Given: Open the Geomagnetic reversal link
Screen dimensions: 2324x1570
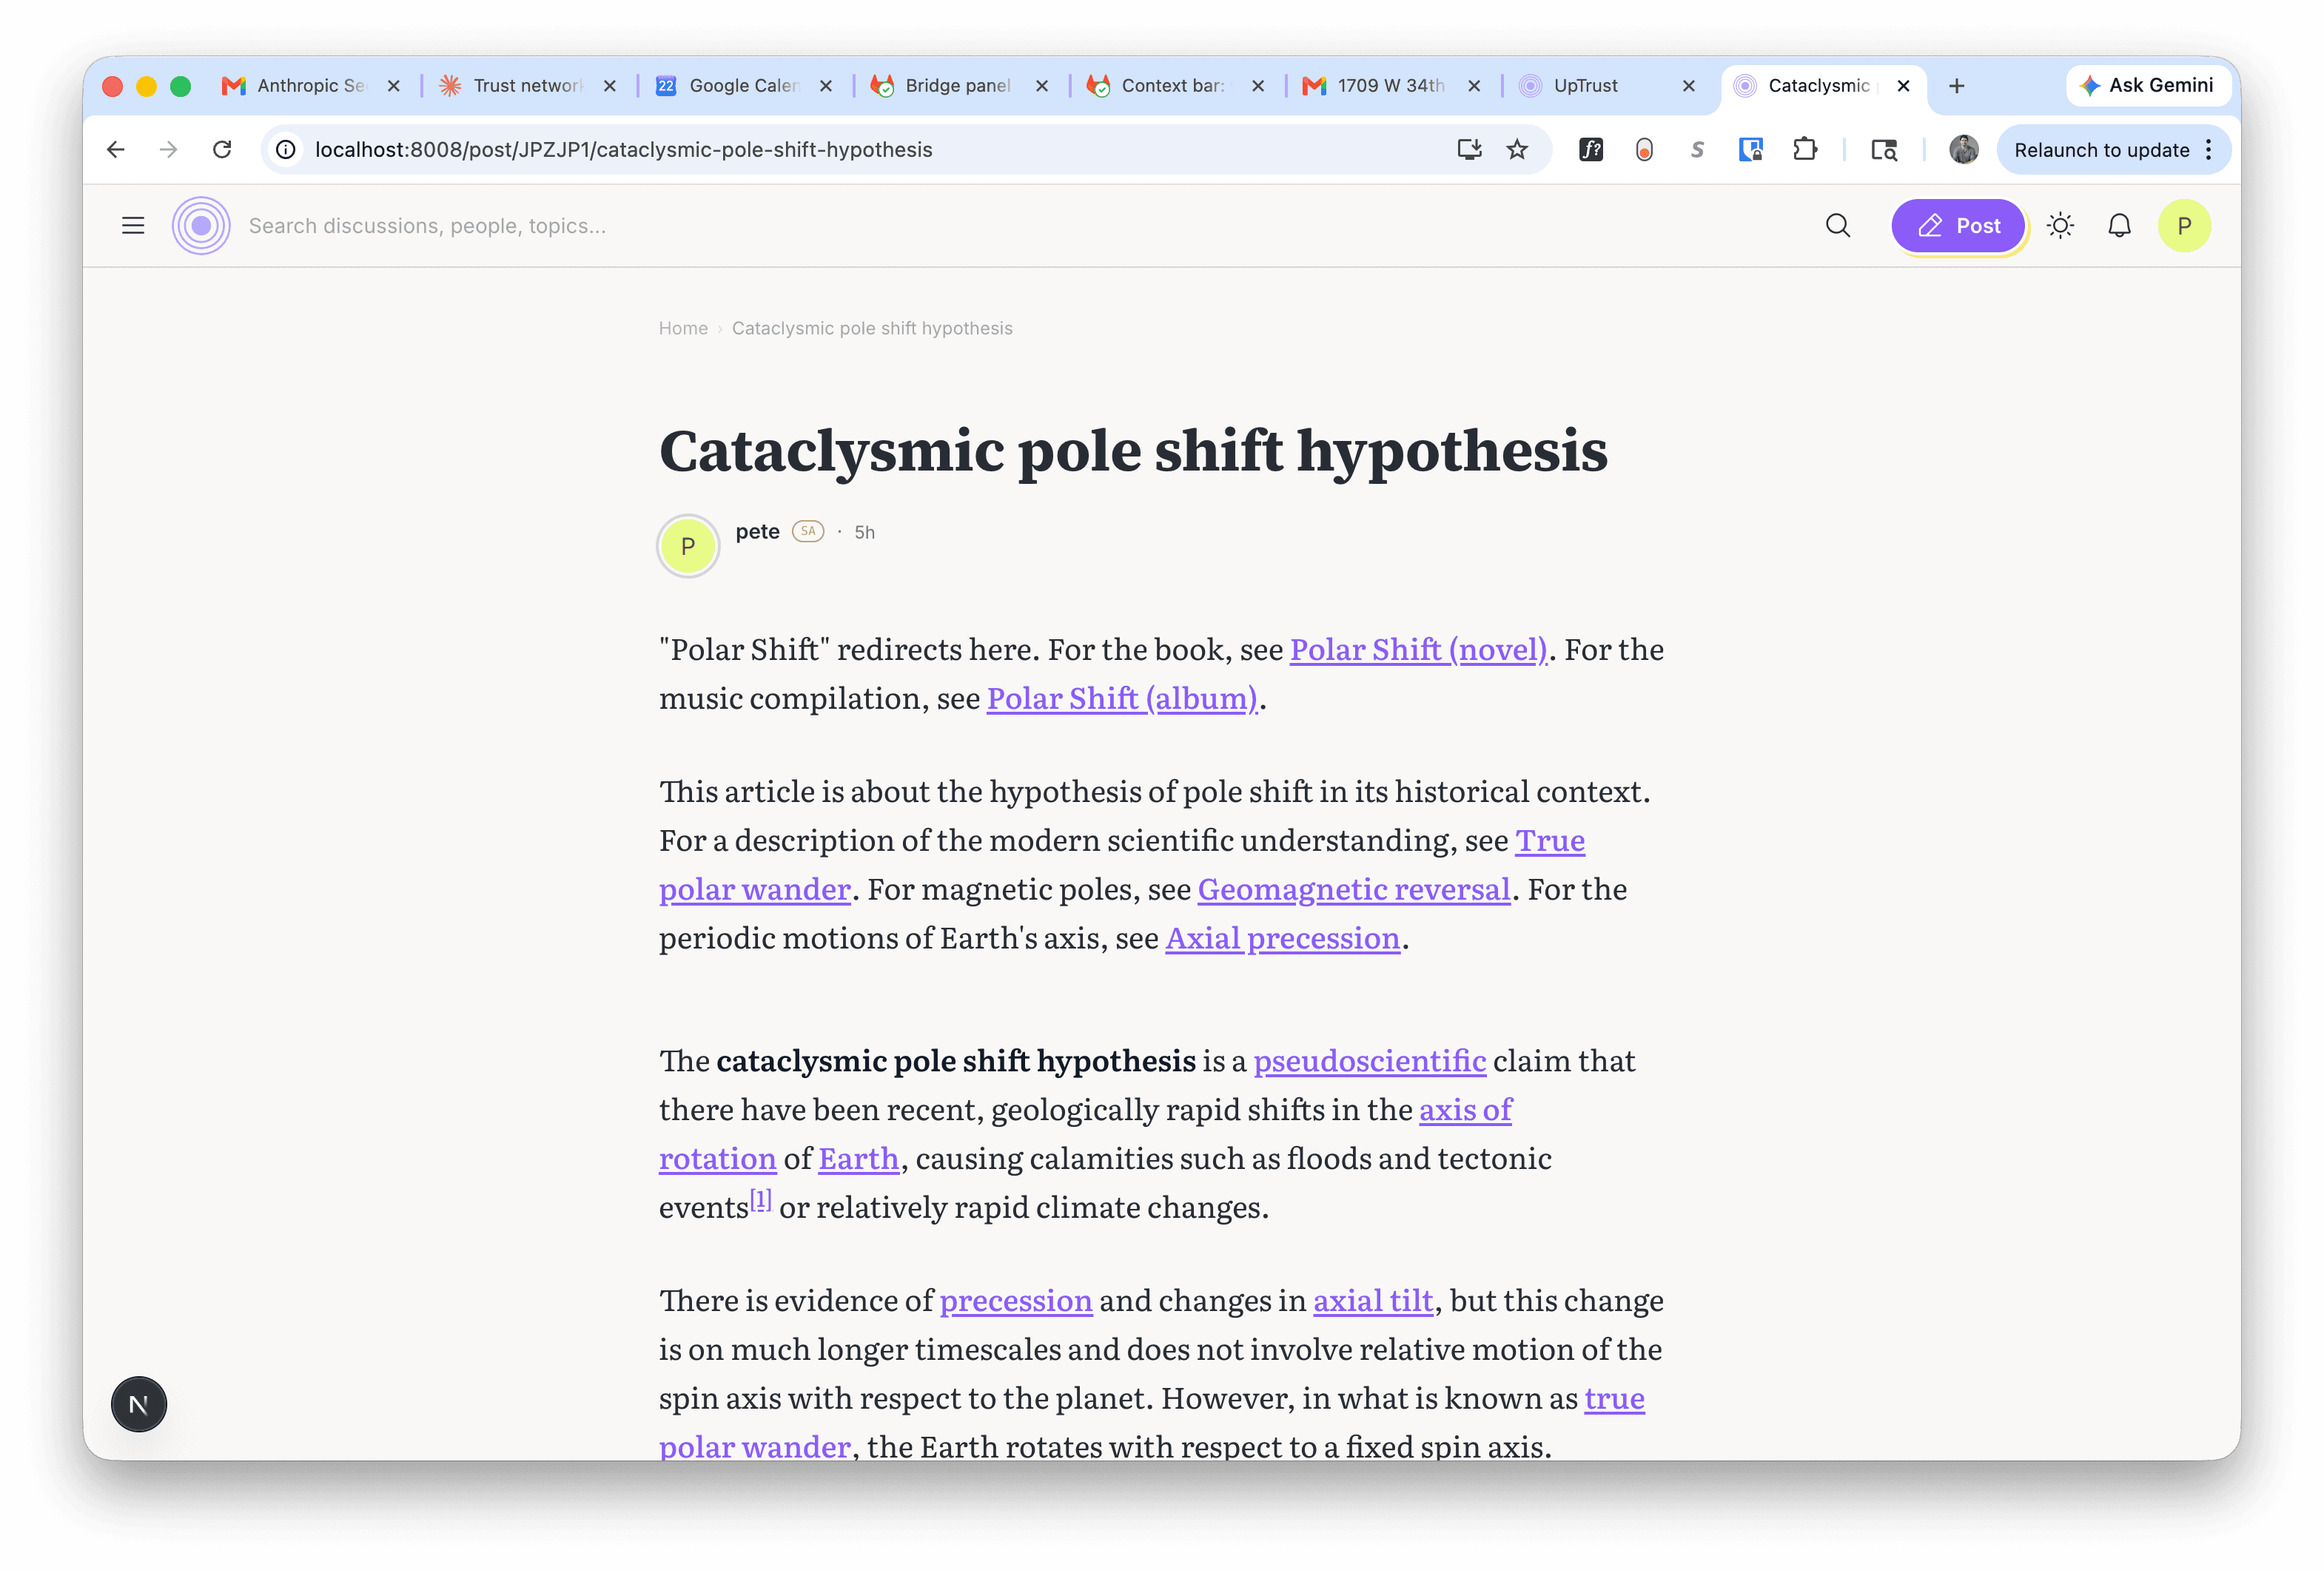Looking at the screenshot, I should click(1354, 889).
